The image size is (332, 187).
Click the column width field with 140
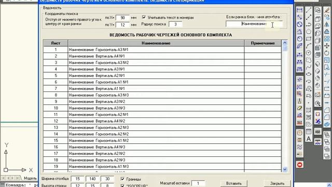[x=92, y=179]
